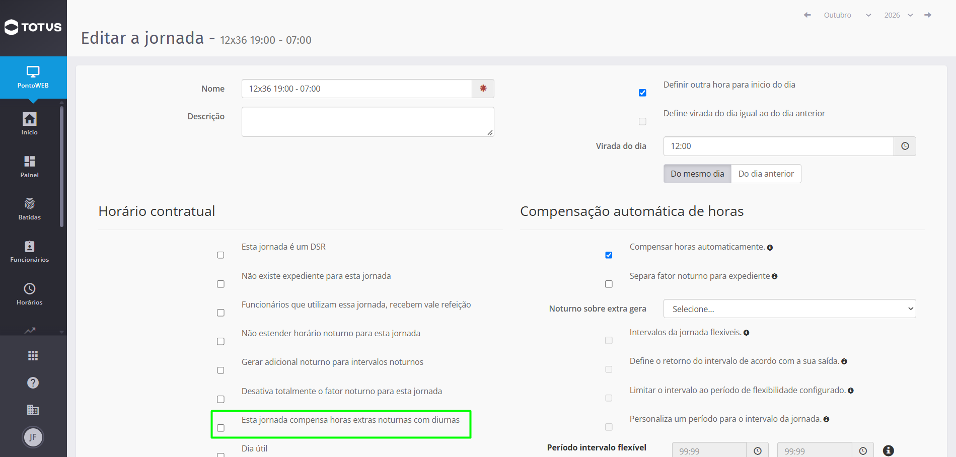
Task: Open the Outubro month dropdown
Action: 847,15
